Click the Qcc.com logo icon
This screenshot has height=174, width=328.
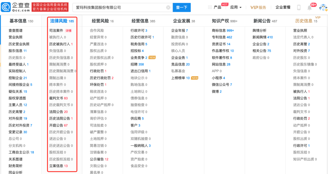coord(6,7)
